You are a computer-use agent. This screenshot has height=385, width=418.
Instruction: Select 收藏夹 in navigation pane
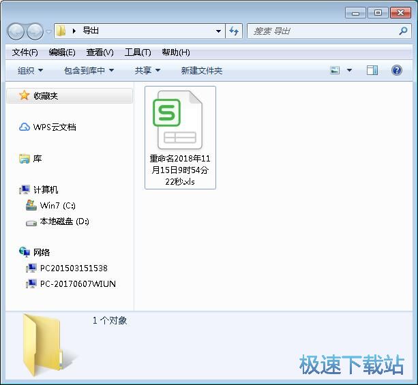(70, 95)
